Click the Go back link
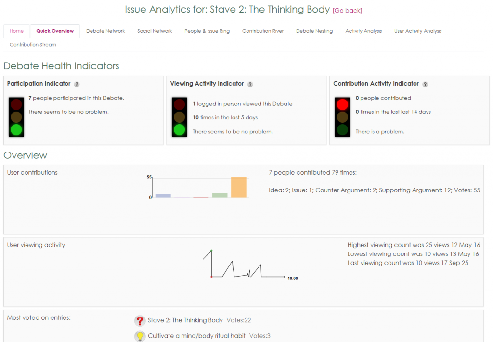Viewport: 493px width, 342px height. tap(347, 11)
